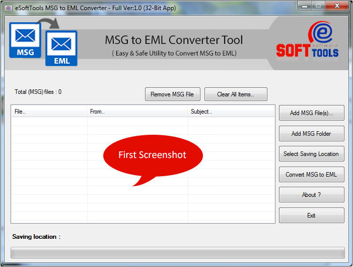353x267 pixels.
Task: Sort by the From.. column header
Action: click(137, 112)
